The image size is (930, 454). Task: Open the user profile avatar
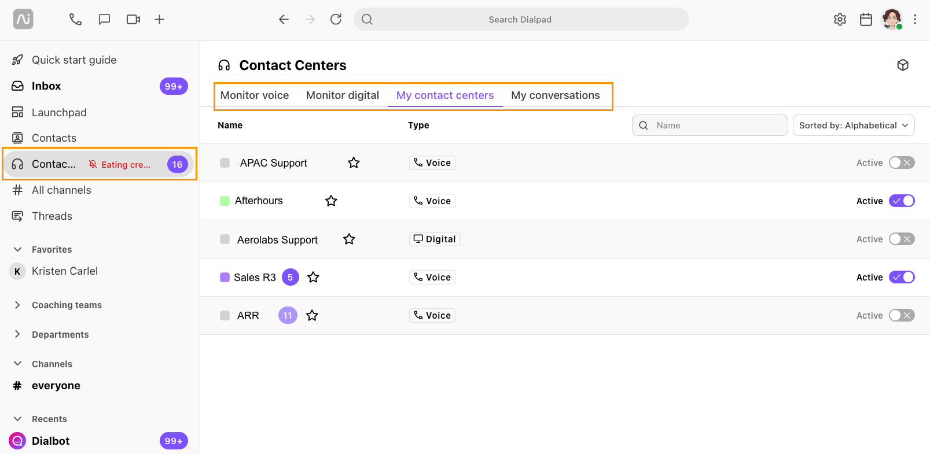click(892, 19)
